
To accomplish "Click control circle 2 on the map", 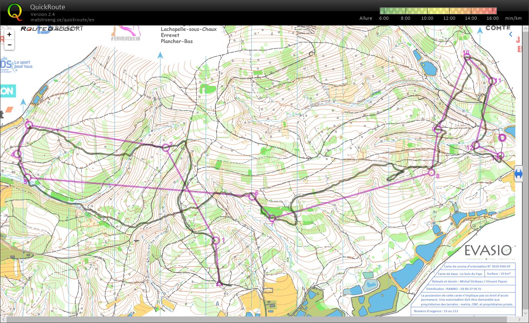I will coord(166,147).
